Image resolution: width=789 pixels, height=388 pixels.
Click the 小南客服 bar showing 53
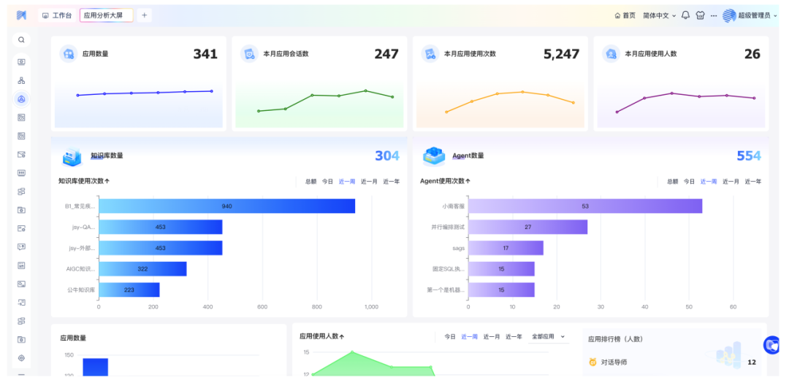click(584, 206)
